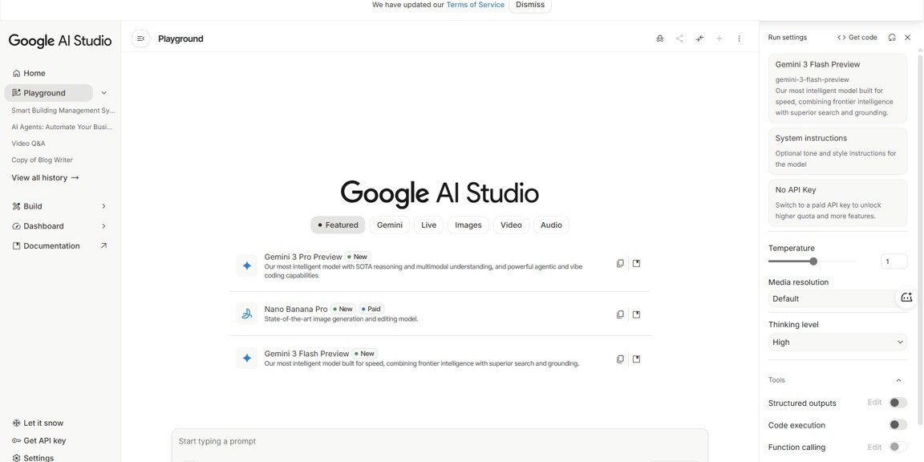Click the compare mode icon in the toolbar
The height and width of the screenshot is (462, 924).
click(697, 36)
